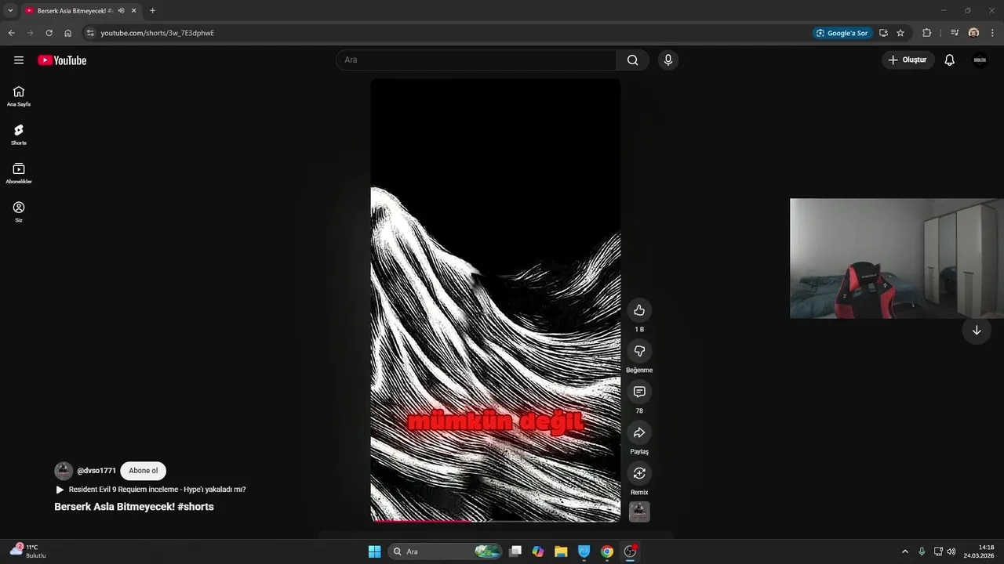Image resolution: width=1004 pixels, height=564 pixels.
Task: Open the YouTube account avatar menu
Action: pos(980,60)
